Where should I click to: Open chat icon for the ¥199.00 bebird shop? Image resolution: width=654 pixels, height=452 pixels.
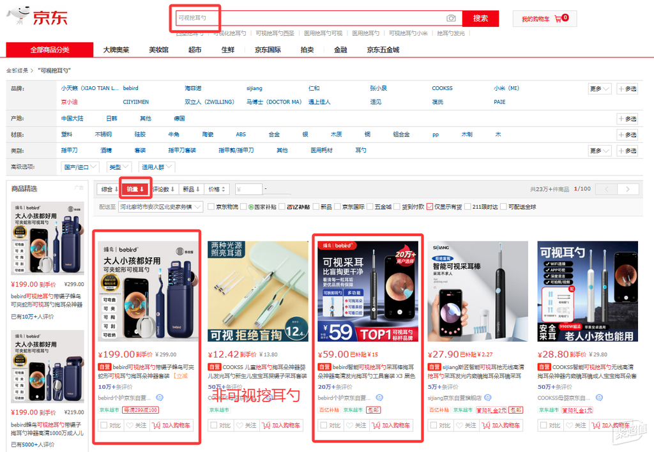[160, 398]
